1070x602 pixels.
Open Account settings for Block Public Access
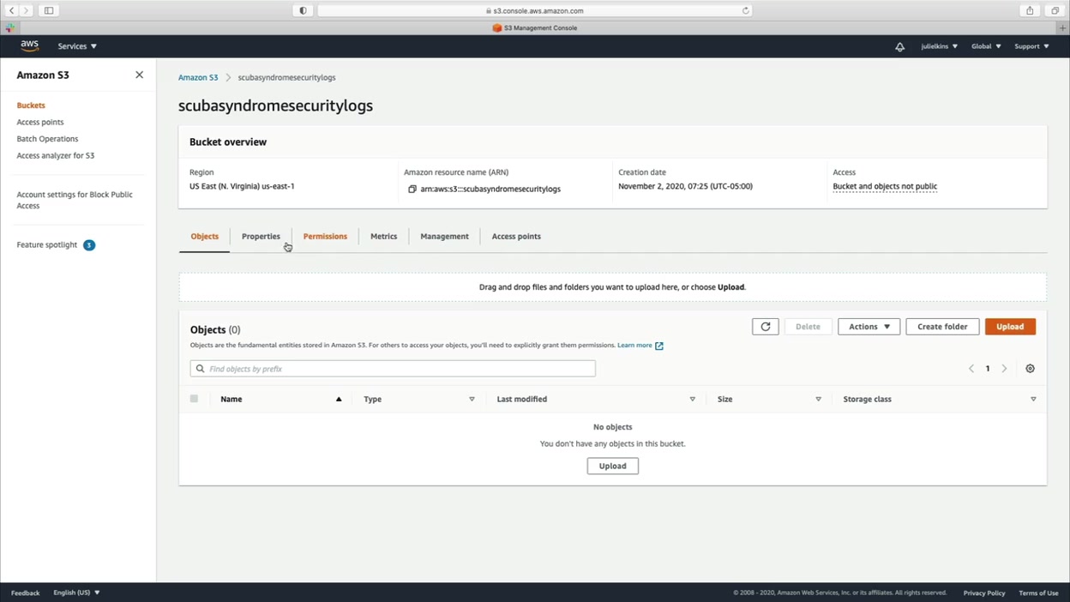(x=75, y=200)
